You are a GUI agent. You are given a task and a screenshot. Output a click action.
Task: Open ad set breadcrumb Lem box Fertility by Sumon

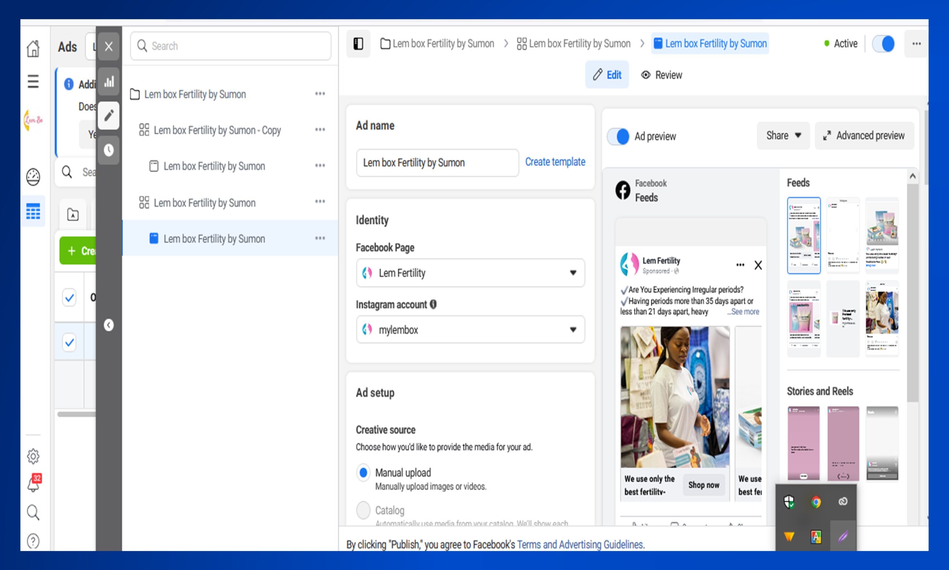(x=573, y=44)
